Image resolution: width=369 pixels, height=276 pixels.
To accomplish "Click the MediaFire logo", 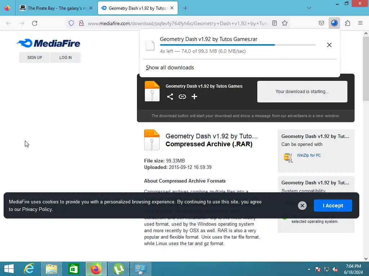I will click(x=49, y=43).
